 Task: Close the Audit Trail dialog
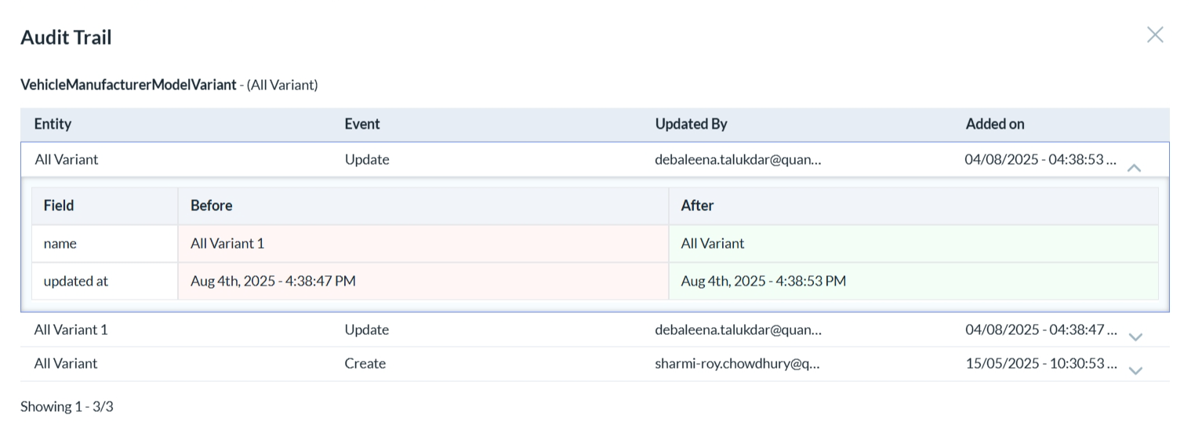[1154, 35]
